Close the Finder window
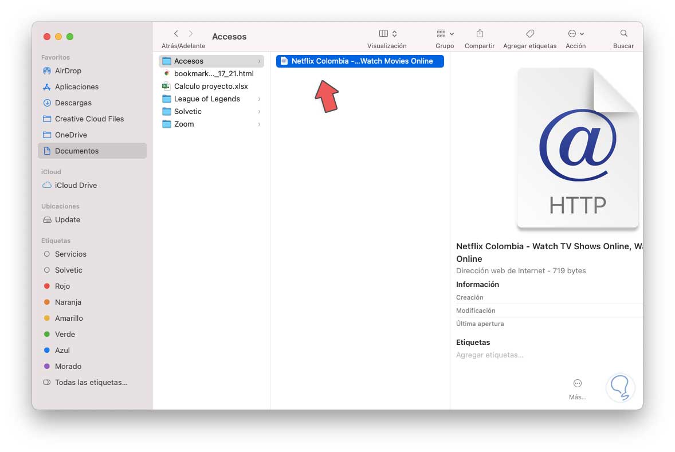 (47, 37)
